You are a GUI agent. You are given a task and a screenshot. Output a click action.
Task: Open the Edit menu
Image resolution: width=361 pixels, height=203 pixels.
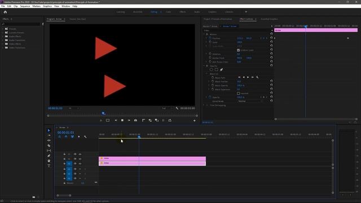pos(9,6)
